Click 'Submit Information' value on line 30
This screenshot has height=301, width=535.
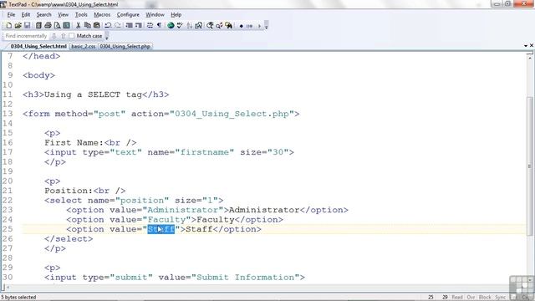point(245,278)
